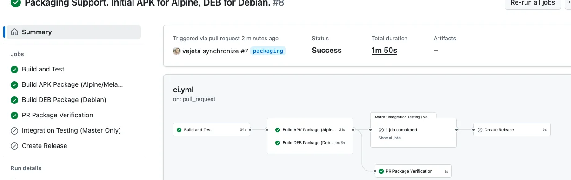Click green check icon beside Build APK Package
571x180 pixels.
(x=14, y=84)
